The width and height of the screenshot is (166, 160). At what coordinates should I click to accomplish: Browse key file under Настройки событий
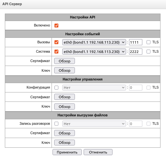point(65,70)
